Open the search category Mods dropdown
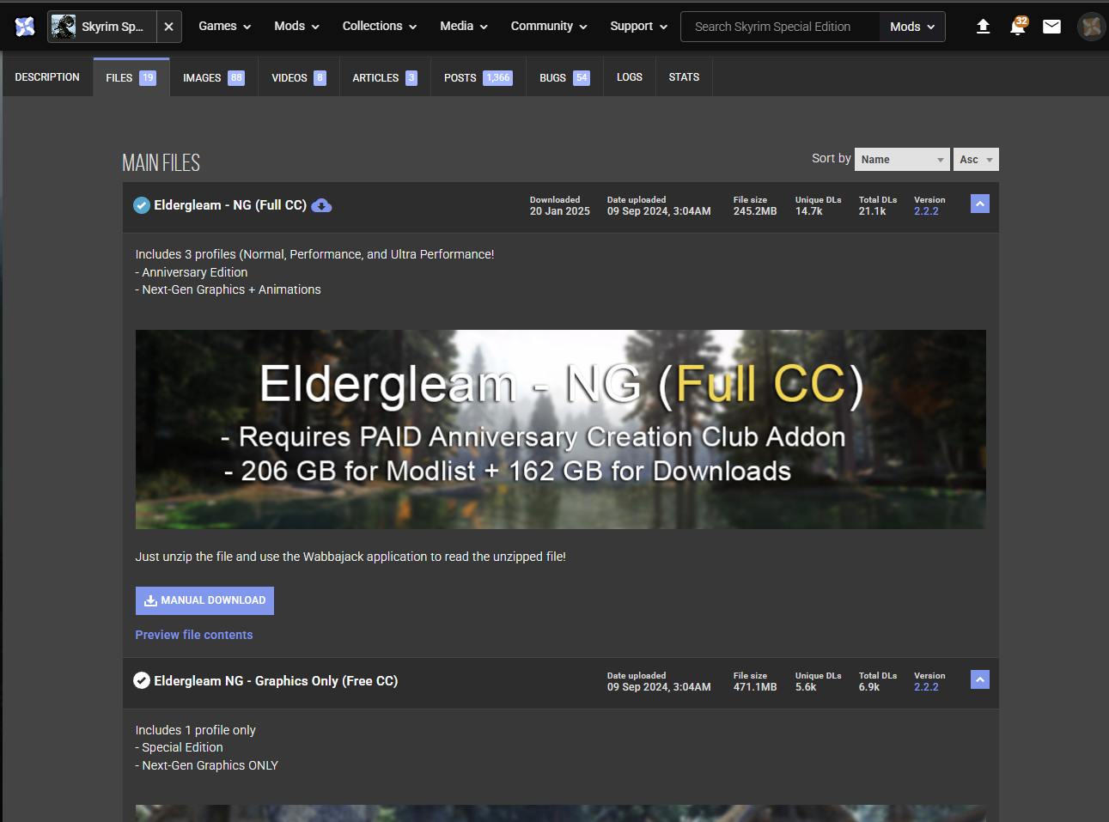Viewport: 1109px width, 822px height. 912,27
